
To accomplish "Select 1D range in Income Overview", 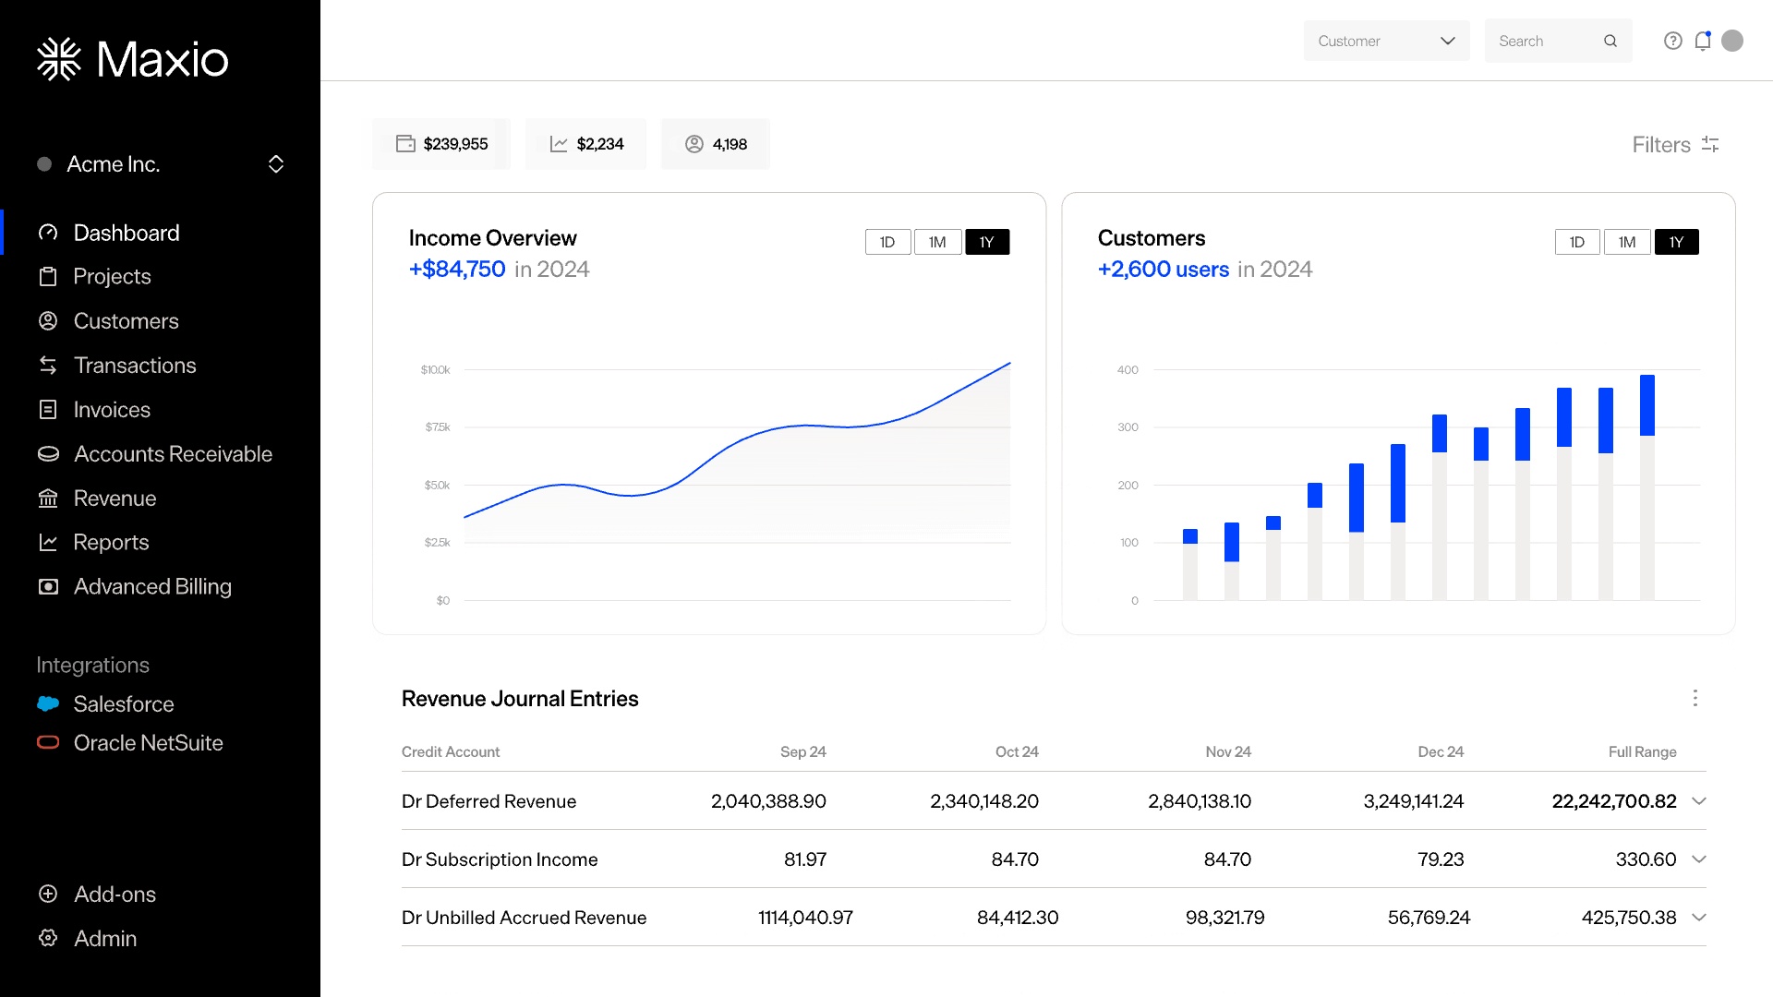I will coord(887,242).
